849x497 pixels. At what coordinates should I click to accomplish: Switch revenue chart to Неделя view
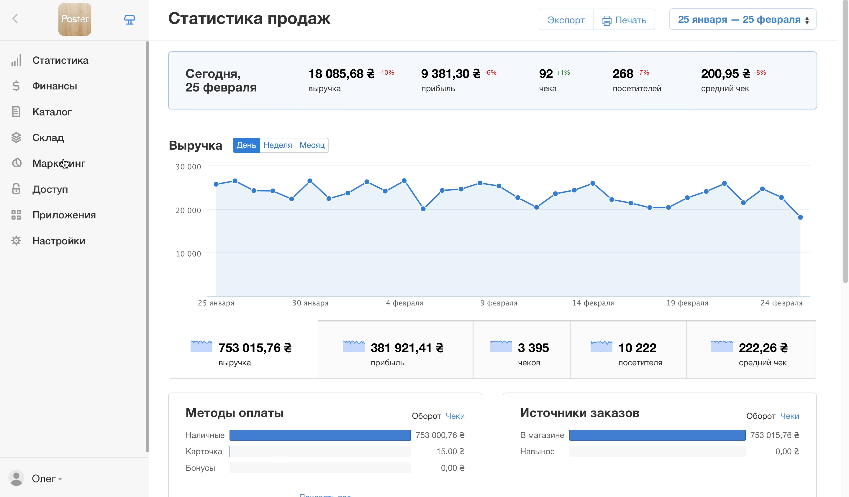[x=278, y=145]
